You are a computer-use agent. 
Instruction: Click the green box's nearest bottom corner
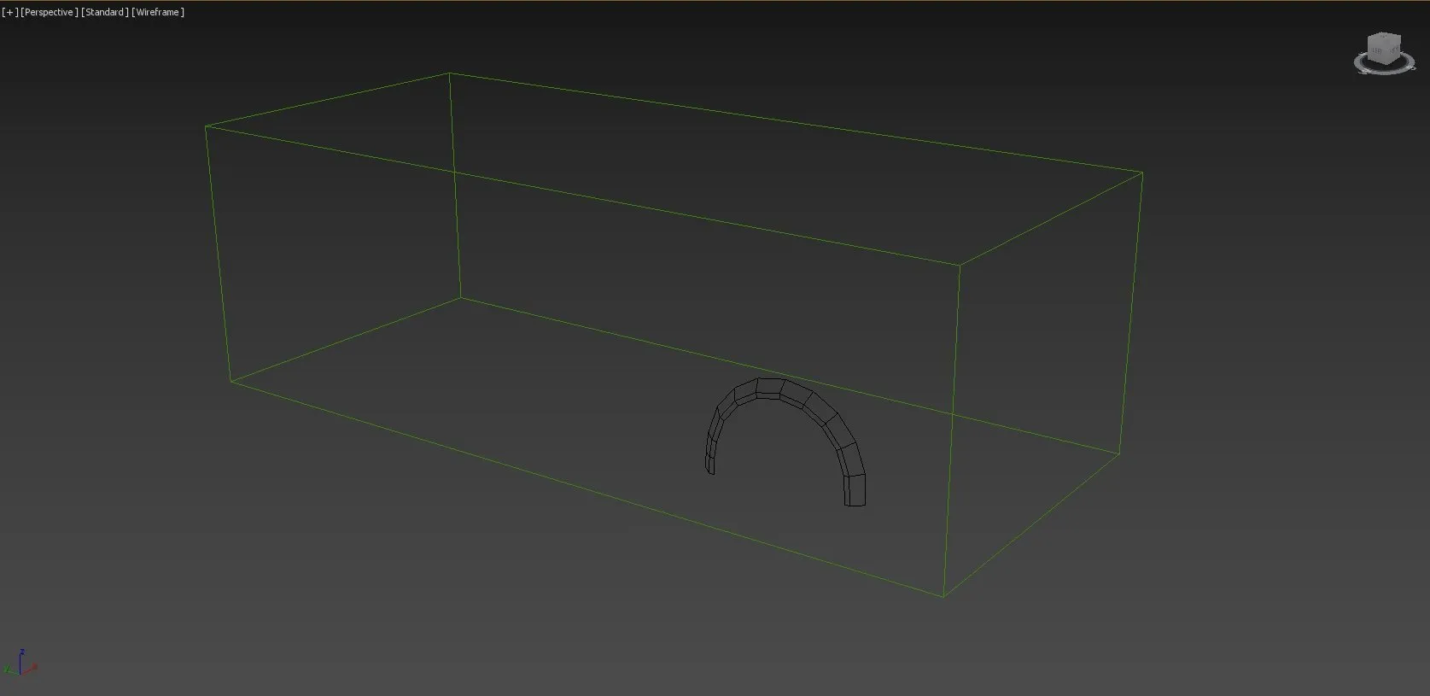click(x=943, y=596)
